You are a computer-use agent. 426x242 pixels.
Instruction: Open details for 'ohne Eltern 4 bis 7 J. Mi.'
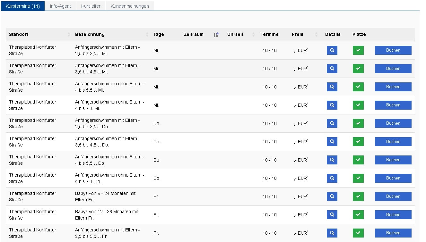[332, 105]
